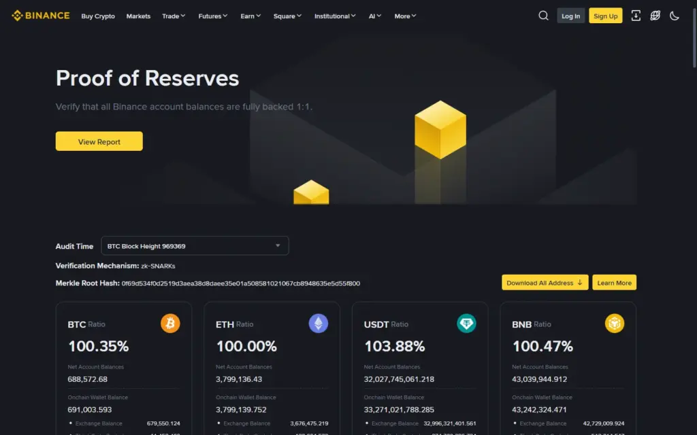Screen dimensions: 697x435
Task: Click the Proof of Reserves heading
Action: pyautogui.click(x=148, y=78)
